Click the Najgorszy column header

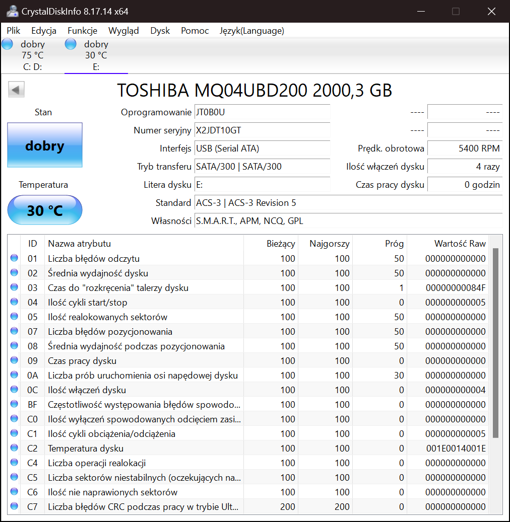326,243
